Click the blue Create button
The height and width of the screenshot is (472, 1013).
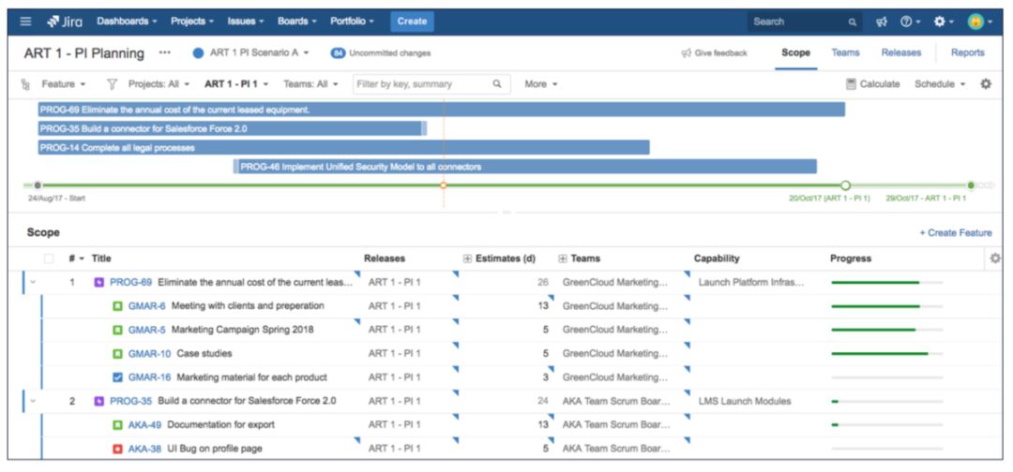click(412, 22)
